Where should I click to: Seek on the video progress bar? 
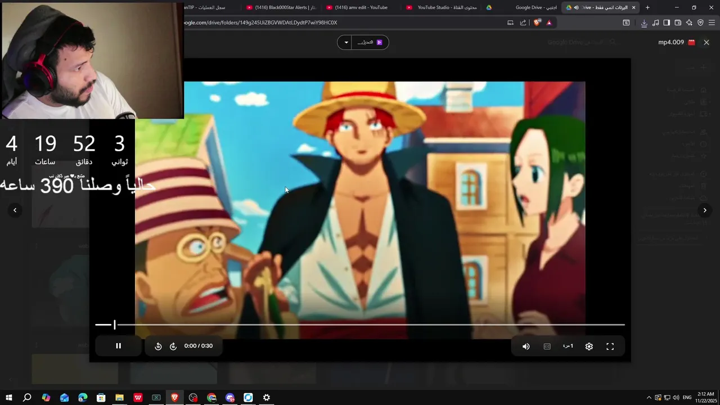360,325
